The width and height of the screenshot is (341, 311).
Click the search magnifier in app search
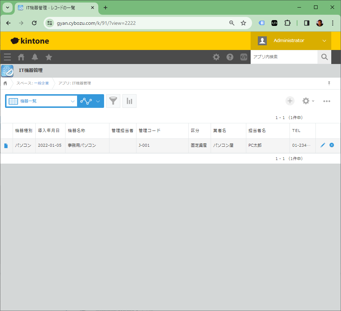tap(324, 57)
